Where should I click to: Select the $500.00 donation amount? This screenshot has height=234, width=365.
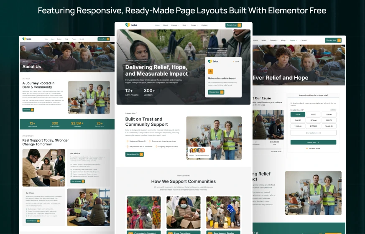(x=329, y=120)
